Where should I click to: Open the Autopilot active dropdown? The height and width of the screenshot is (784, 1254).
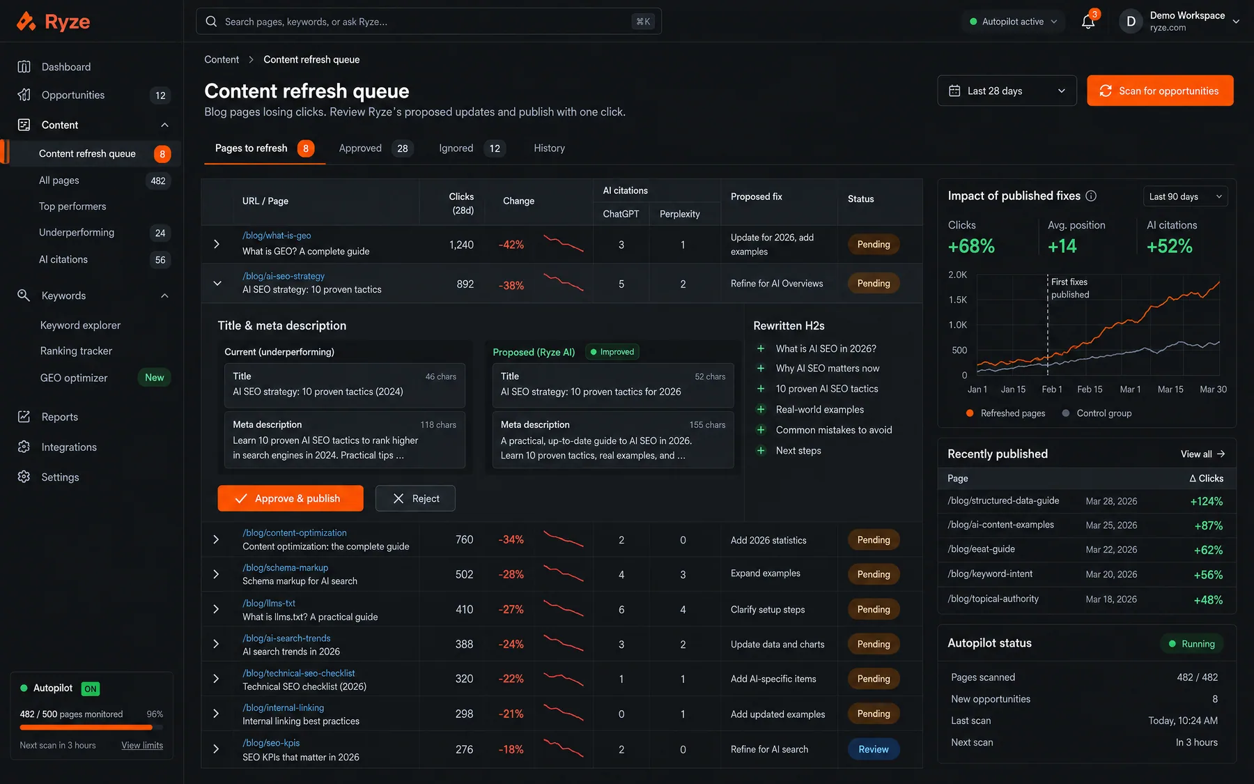[x=1013, y=22]
